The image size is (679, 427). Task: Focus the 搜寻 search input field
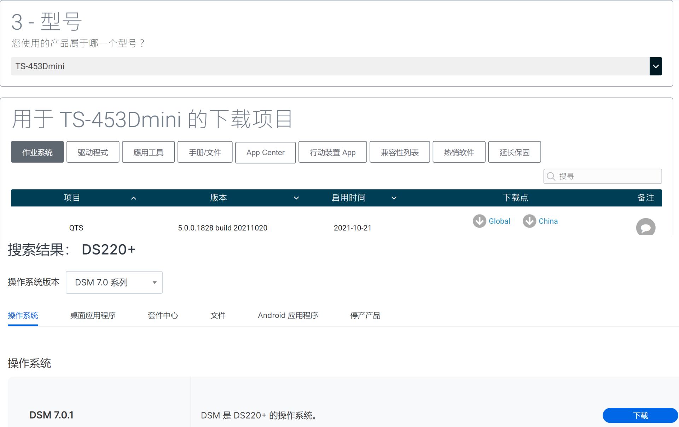coord(603,176)
